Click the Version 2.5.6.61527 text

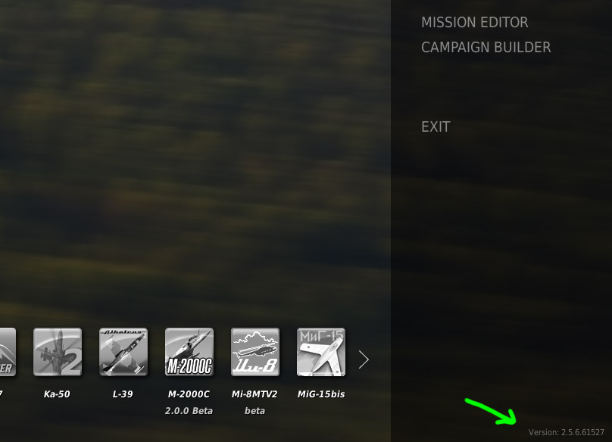tap(567, 432)
